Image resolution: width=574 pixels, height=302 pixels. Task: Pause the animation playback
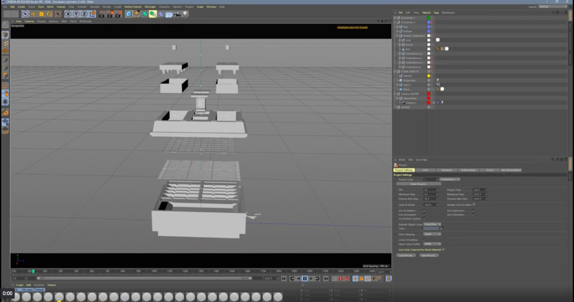pos(305,279)
